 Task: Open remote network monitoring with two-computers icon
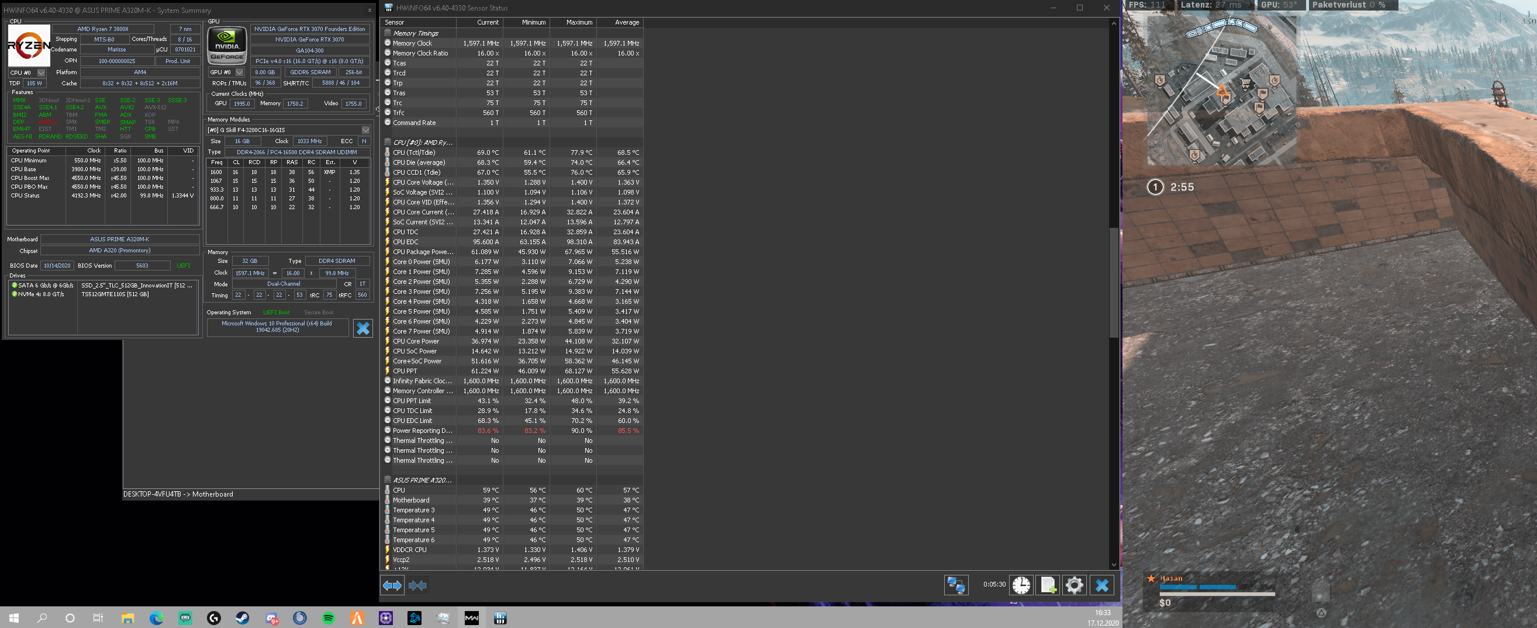pos(956,585)
